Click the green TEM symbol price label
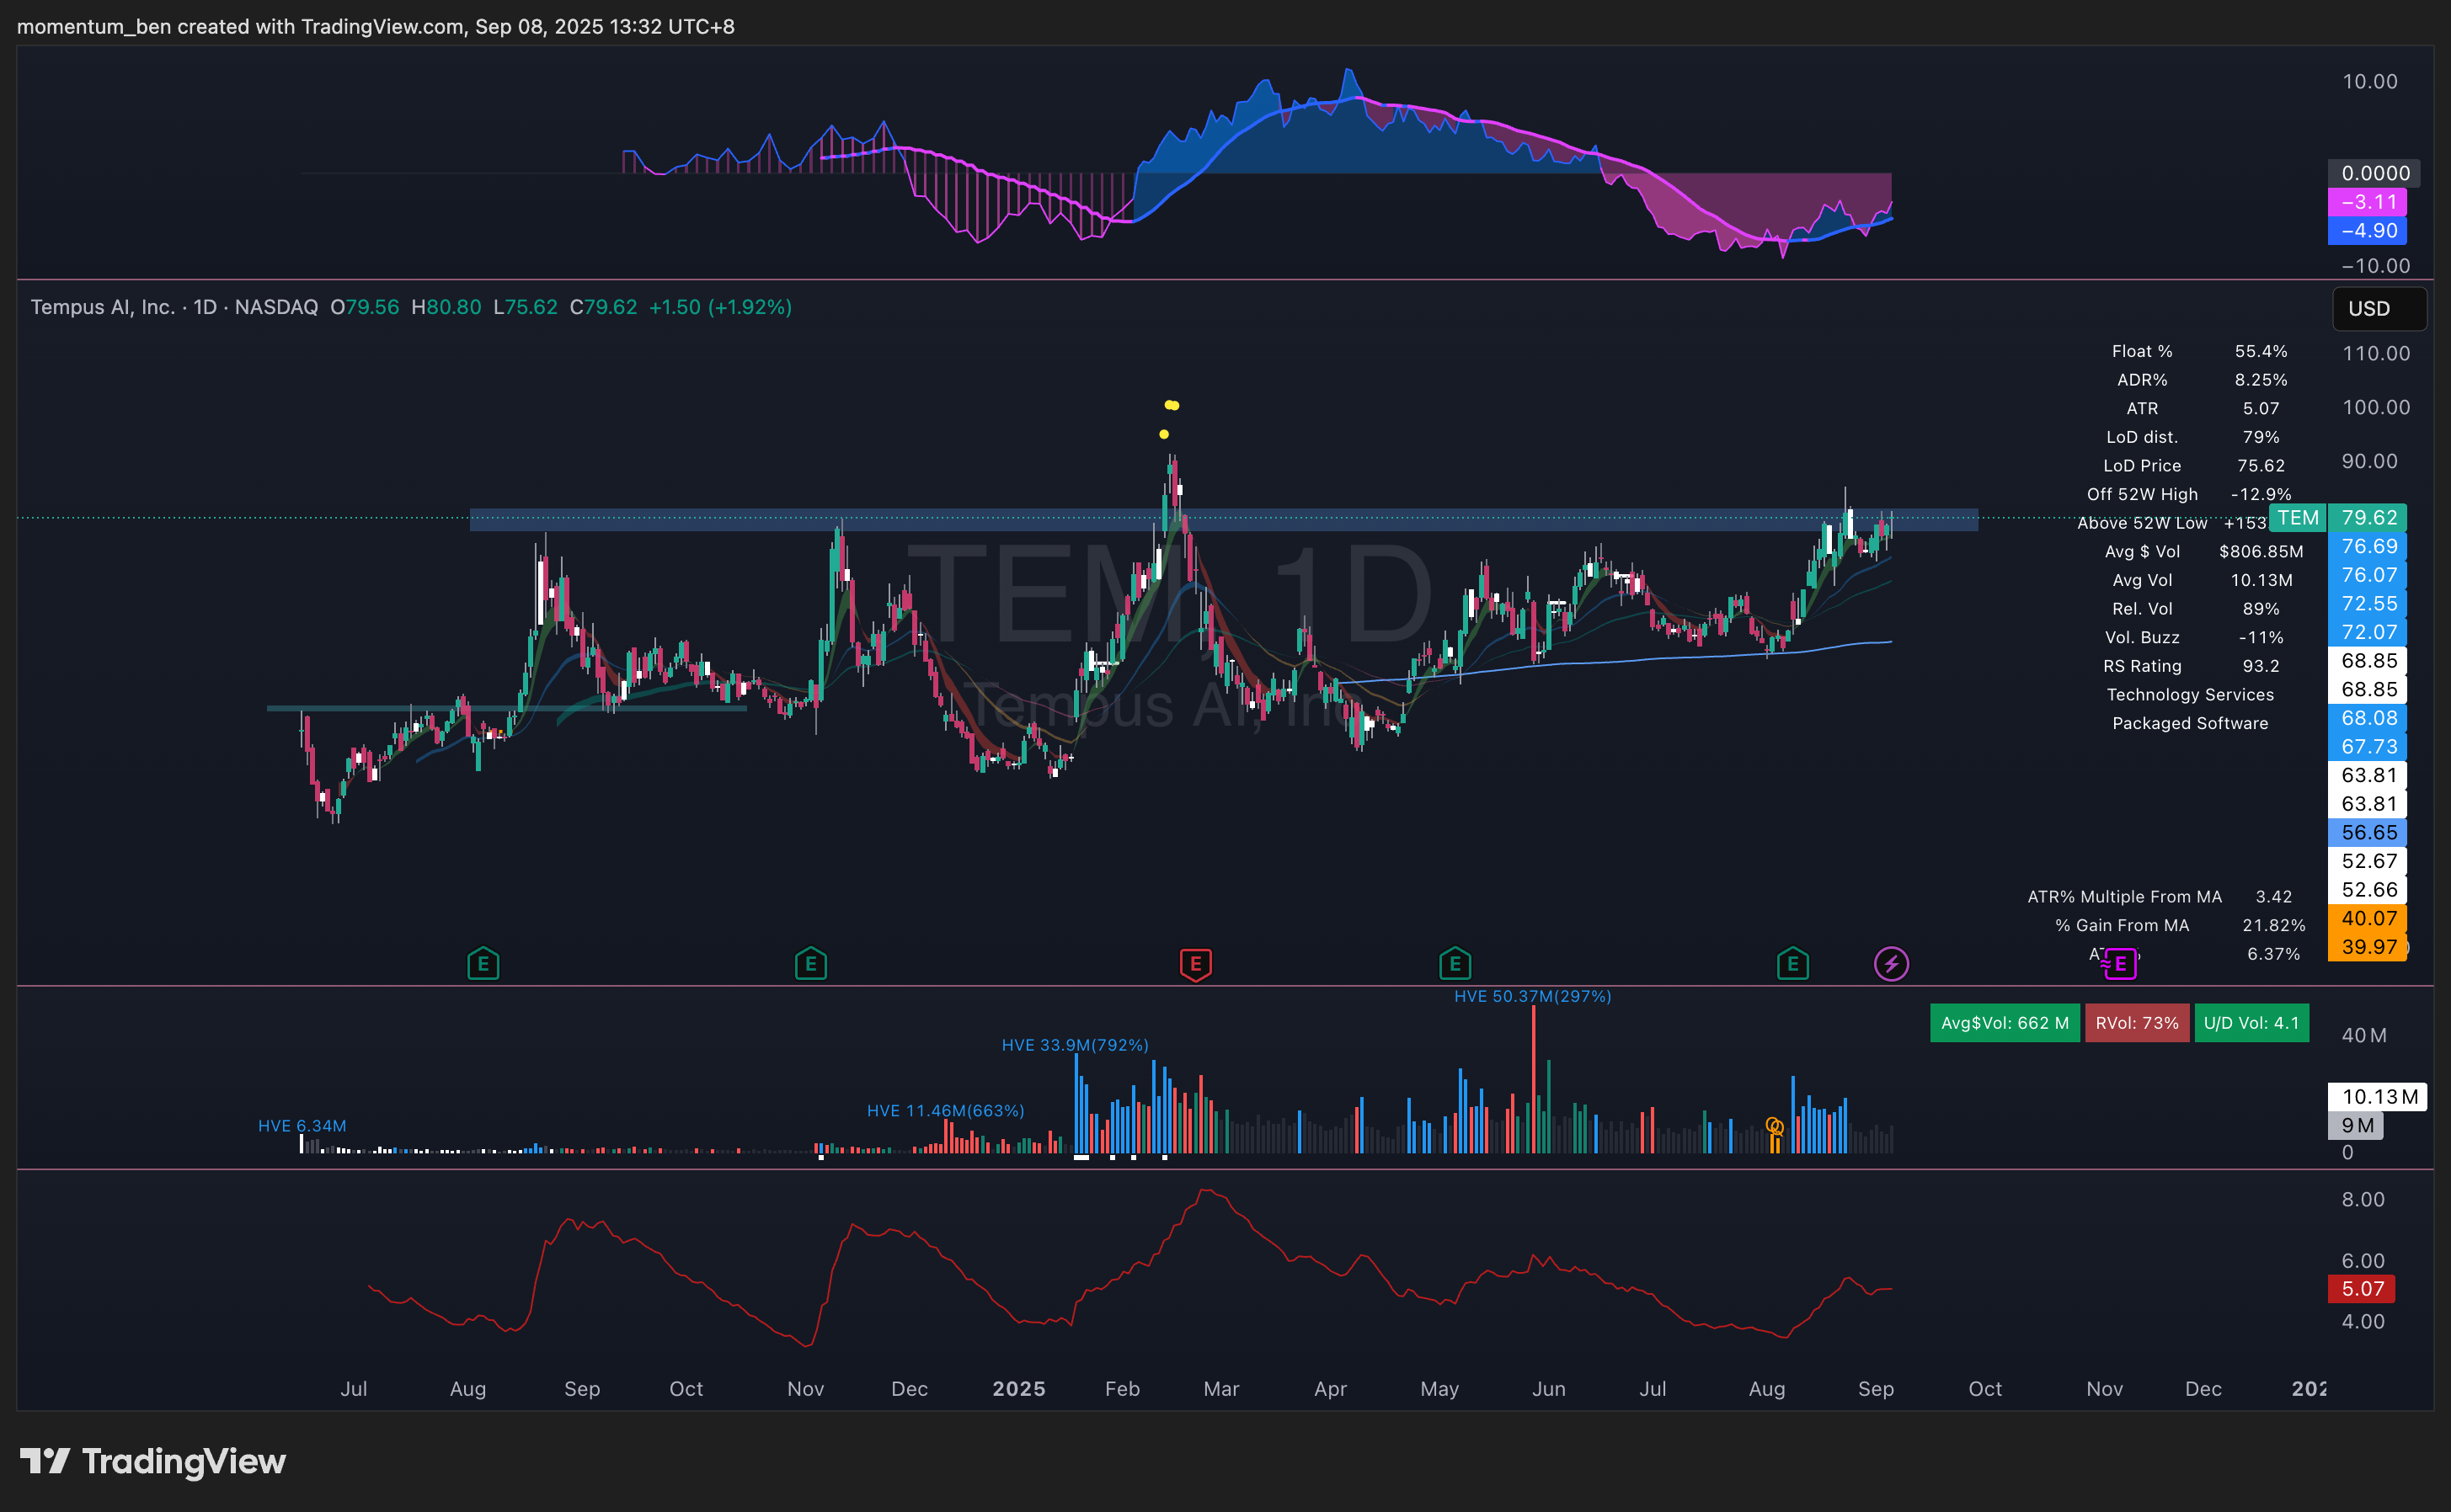 point(2298,517)
